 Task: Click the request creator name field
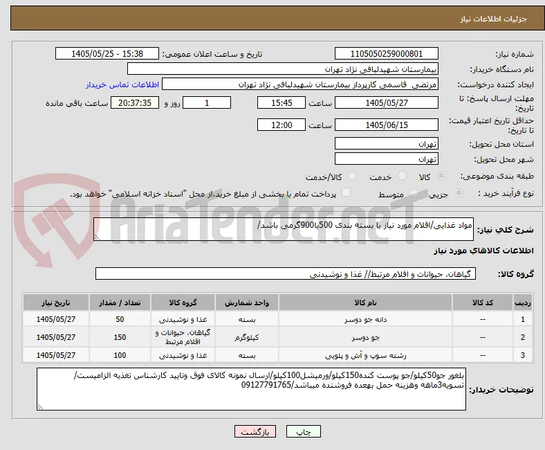click(300, 84)
